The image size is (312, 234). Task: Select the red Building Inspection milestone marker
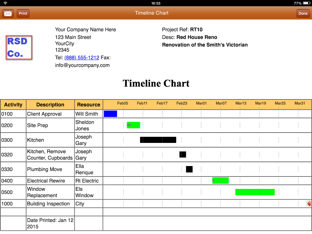tap(309, 204)
